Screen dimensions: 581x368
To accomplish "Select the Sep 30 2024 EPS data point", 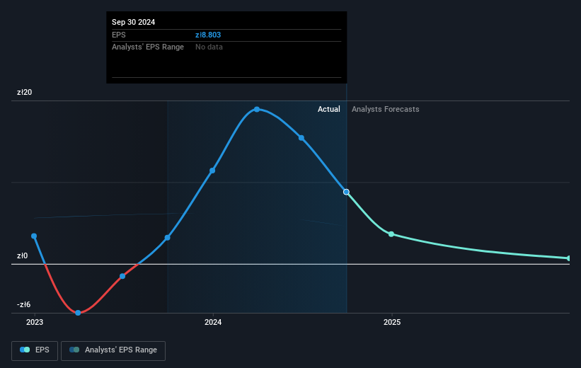I will [346, 192].
